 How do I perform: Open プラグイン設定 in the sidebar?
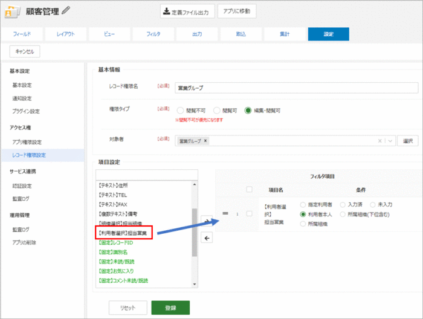26,111
